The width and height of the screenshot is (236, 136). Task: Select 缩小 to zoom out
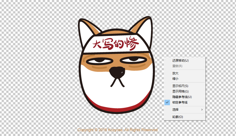185,79
